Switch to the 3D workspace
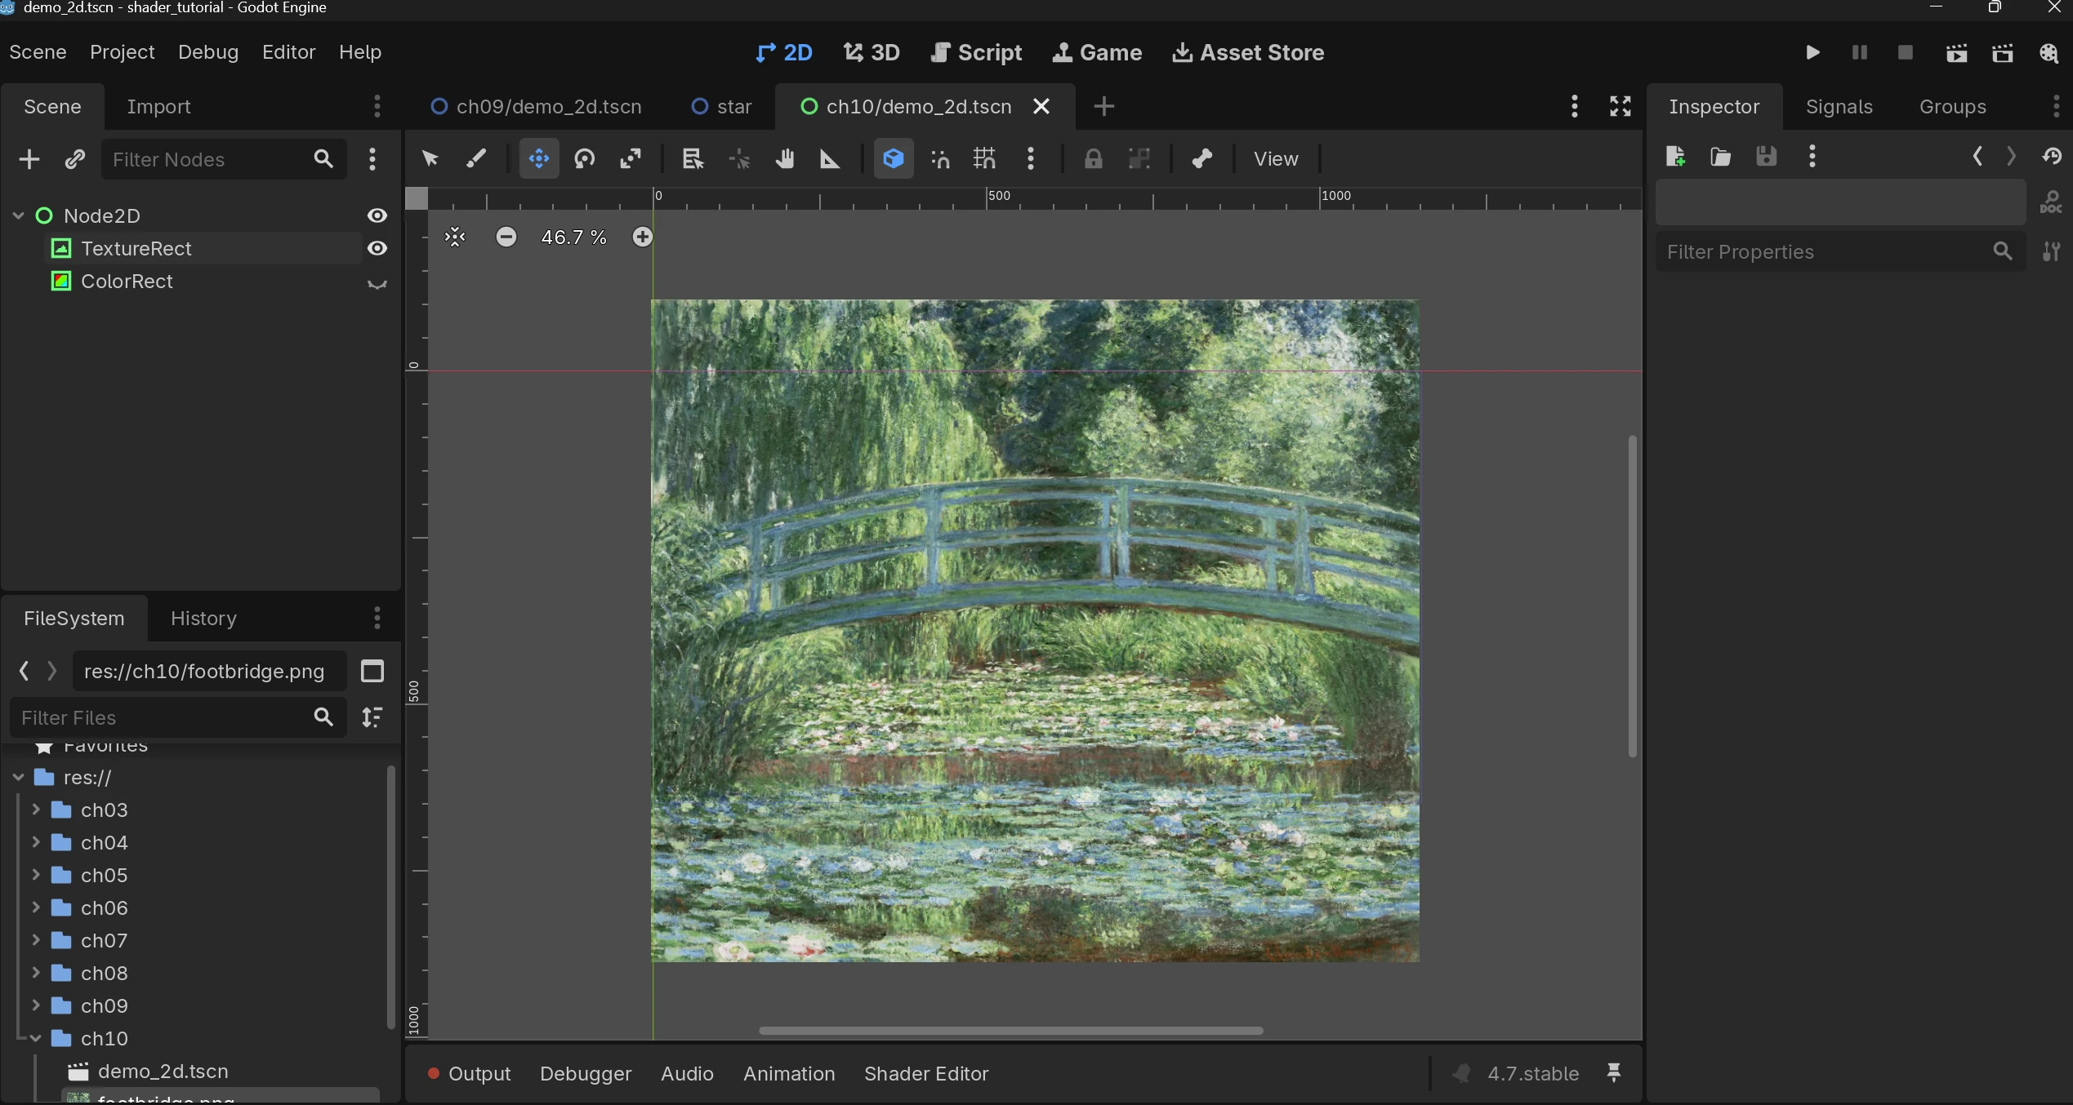This screenshot has width=2073, height=1105. point(872,53)
